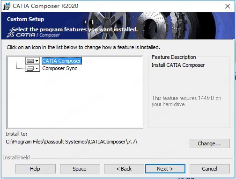Open the CATIA Composer feature install dropdown
This screenshot has height=179, width=236.
(33, 61)
